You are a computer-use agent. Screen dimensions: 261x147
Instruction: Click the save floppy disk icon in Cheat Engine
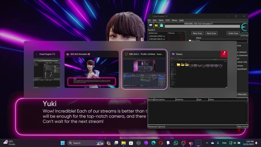tap(162, 25)
